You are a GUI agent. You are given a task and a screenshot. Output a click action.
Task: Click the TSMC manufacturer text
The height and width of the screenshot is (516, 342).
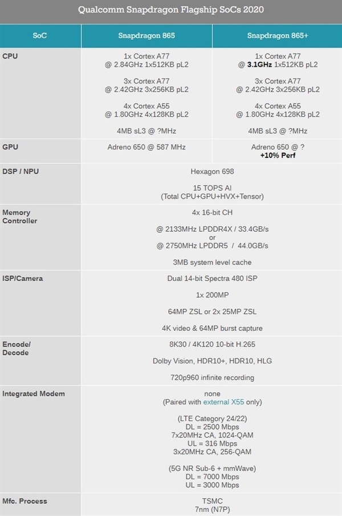212,501
